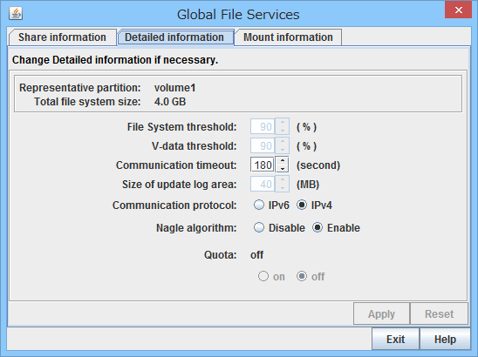Exit the Global File Services dialog
The width and height of the screenshot is (478, 357).
(396, 339)
